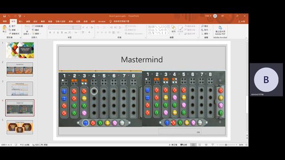Click the Cut scissors icon
This screenshot has height=160, width=285.
click(x=10, y=26)
